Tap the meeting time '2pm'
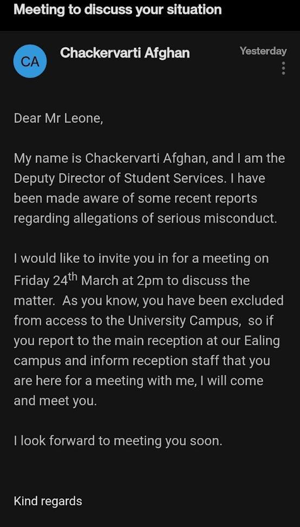300x527 pixels. (150, 281)
